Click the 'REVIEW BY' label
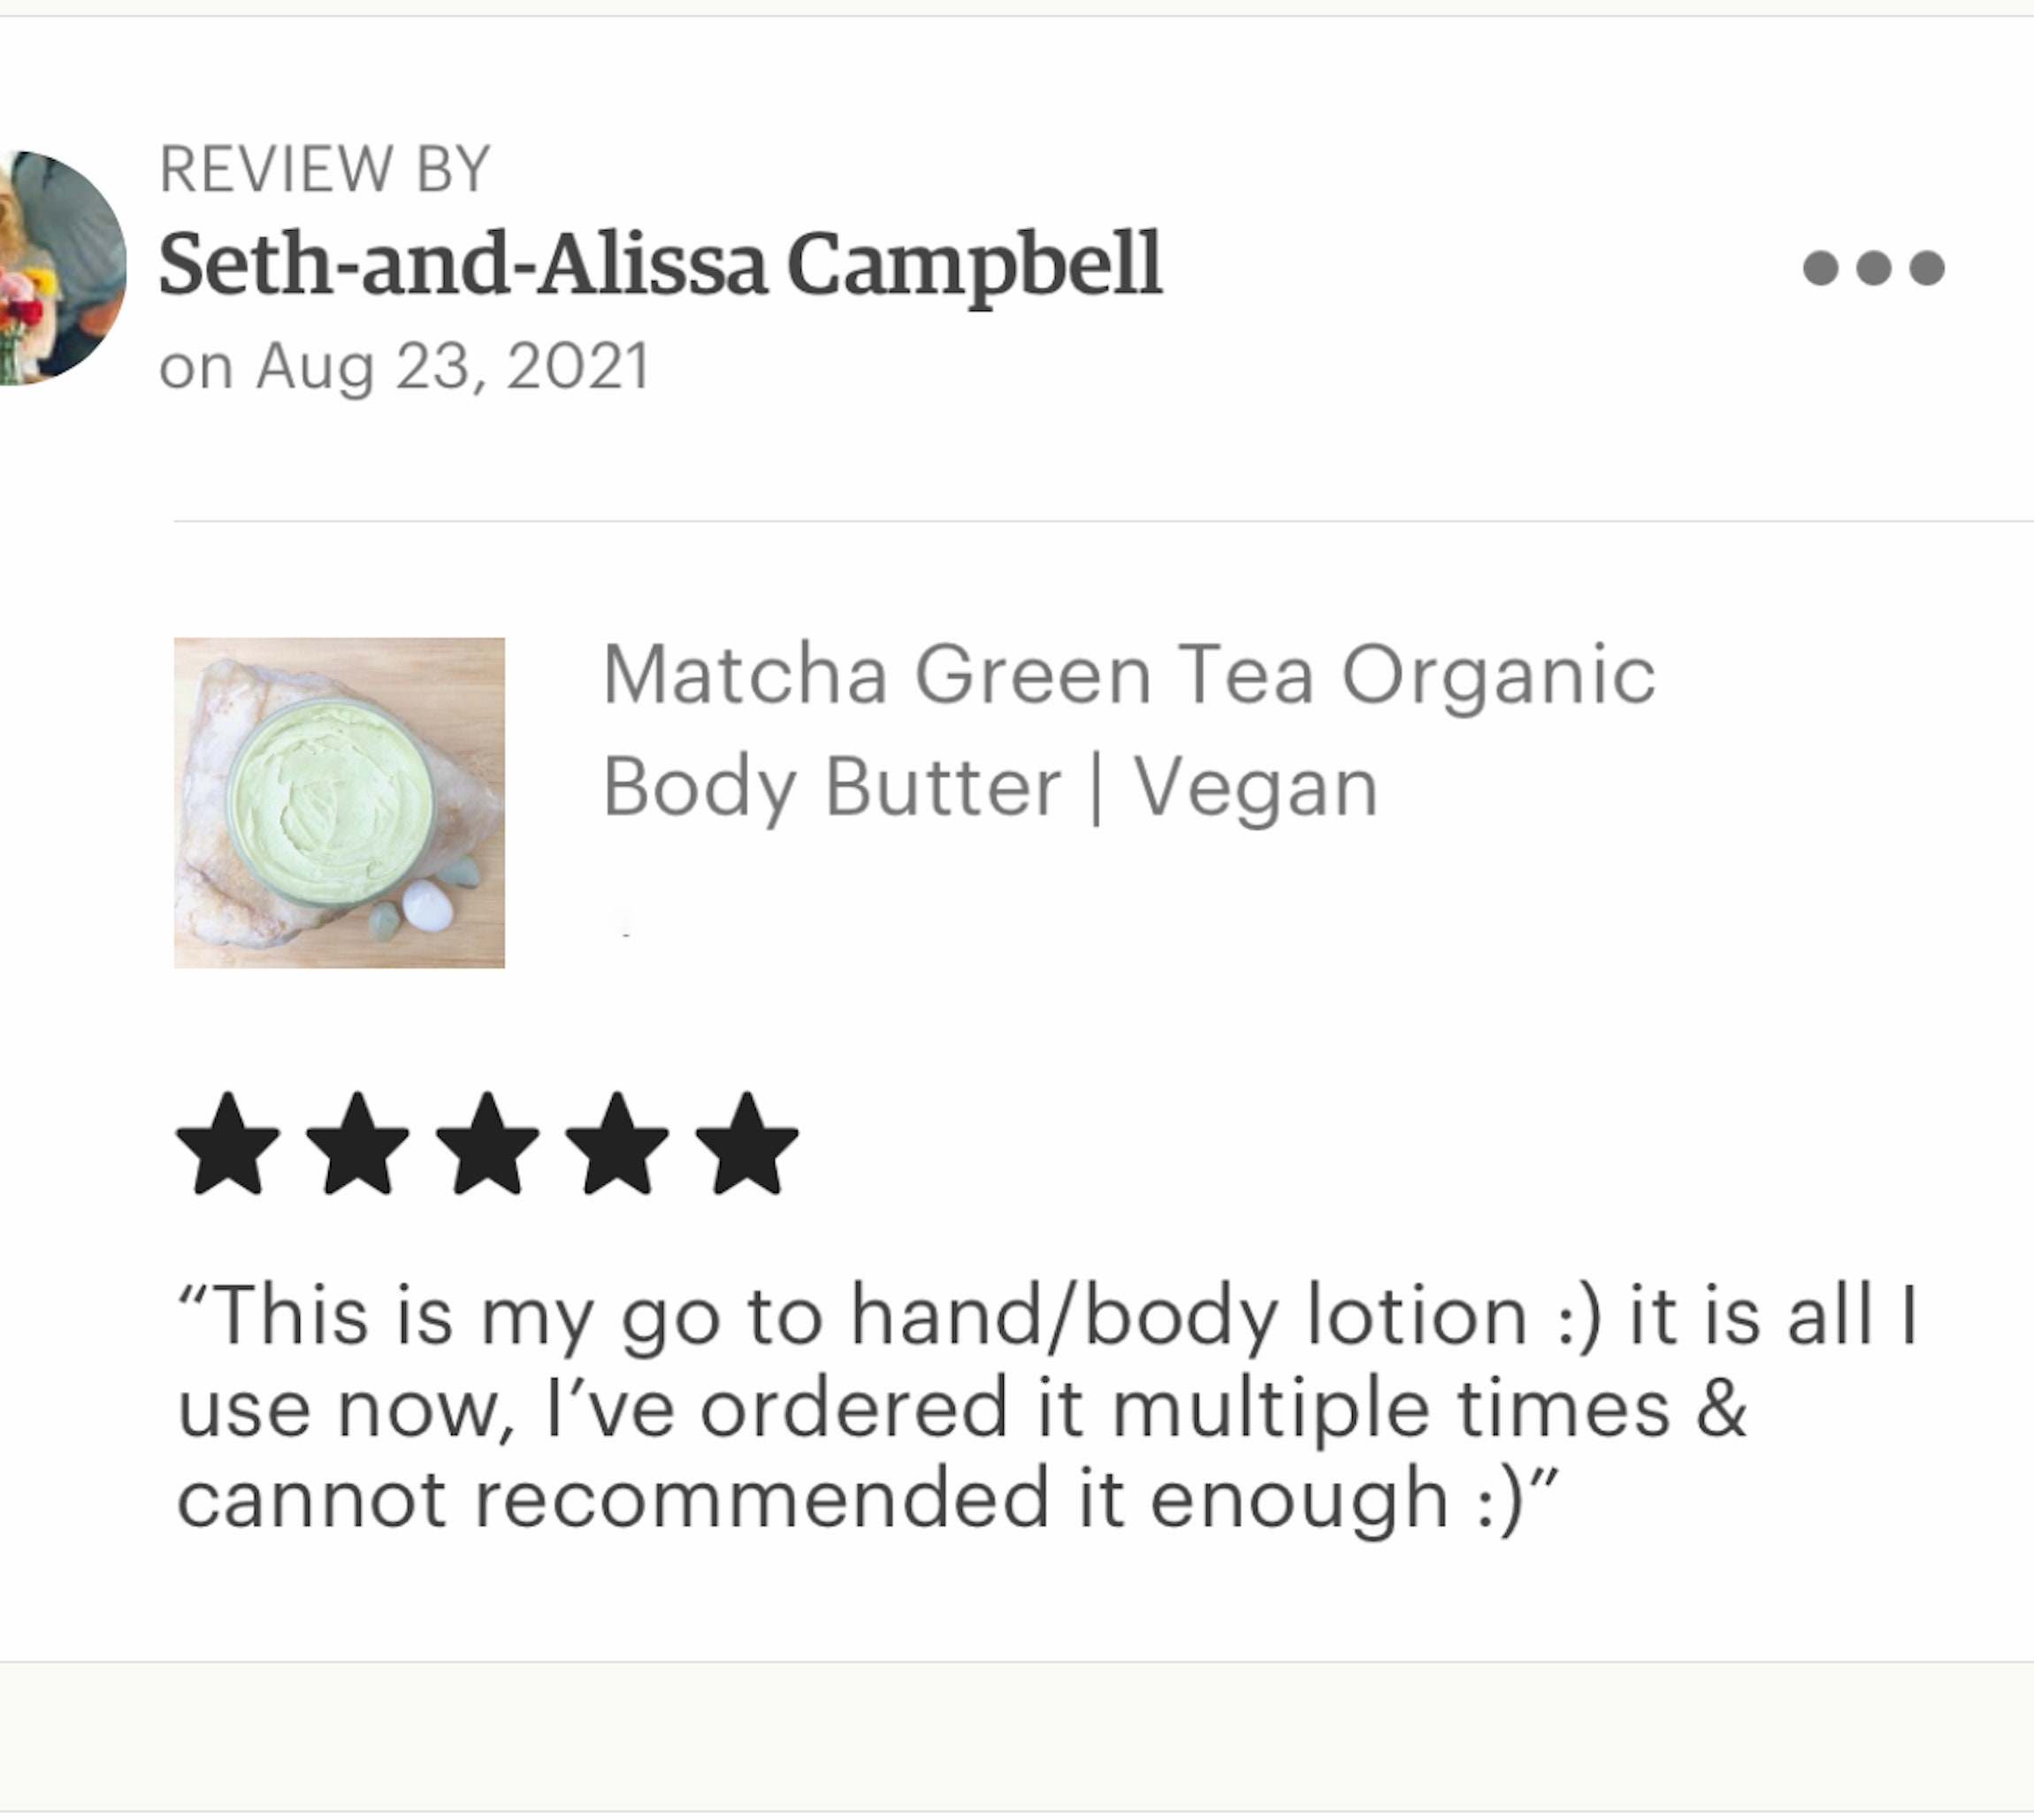The height and width of the screenshot is (1820, 2034). point(325,169)
